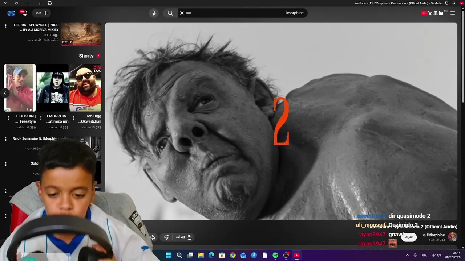The height and width of the screenshot is (261, 465).
Task: Open Windows Start menu
Action: click(x=169, y=255)
